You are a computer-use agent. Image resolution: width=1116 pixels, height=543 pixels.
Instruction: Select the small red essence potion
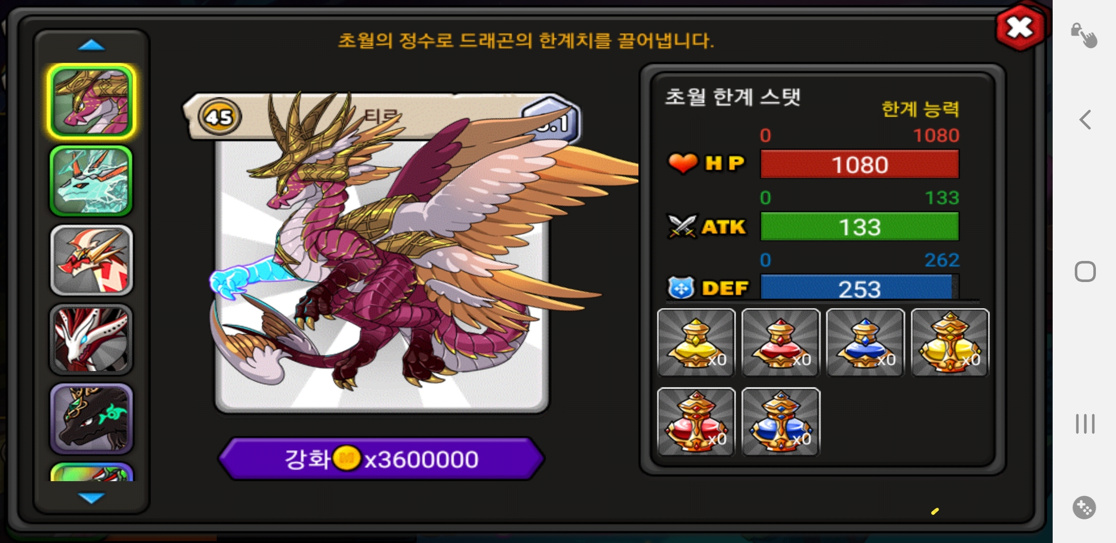tap(781, 343)
